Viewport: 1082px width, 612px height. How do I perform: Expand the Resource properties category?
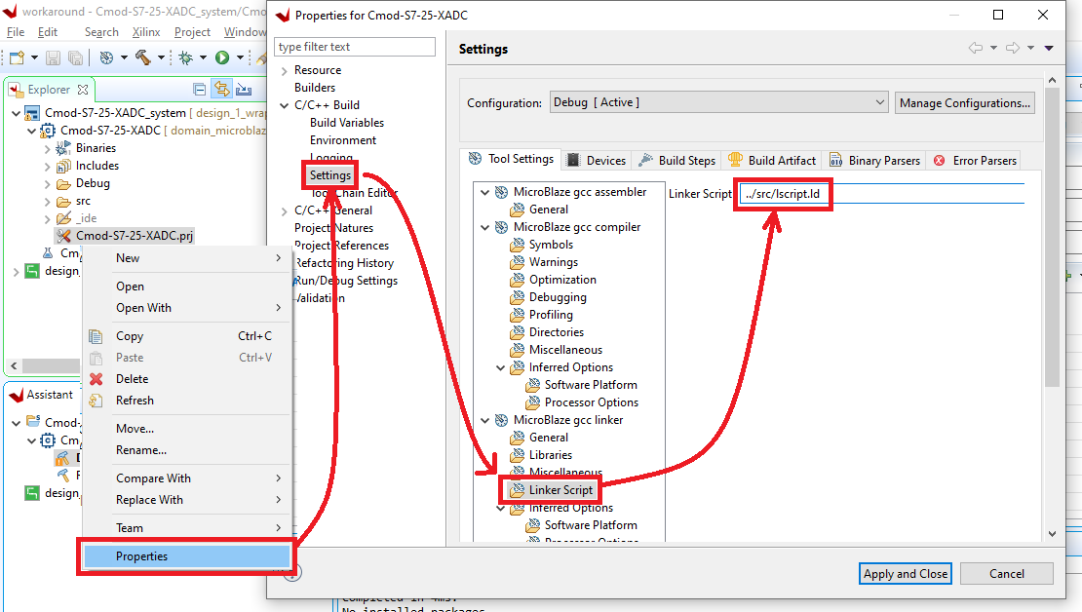pyautogui.click(x=285, y=70)
